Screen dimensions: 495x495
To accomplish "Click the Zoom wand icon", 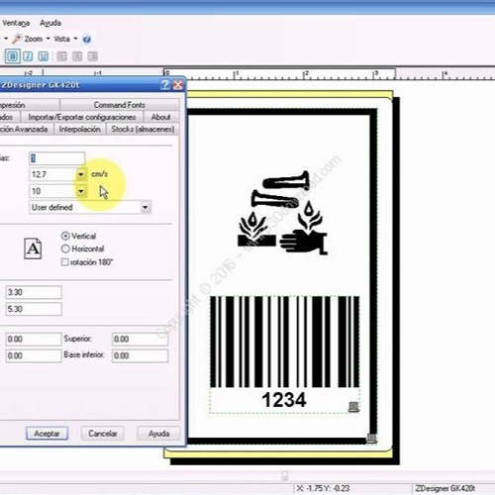I will [17, 39].
